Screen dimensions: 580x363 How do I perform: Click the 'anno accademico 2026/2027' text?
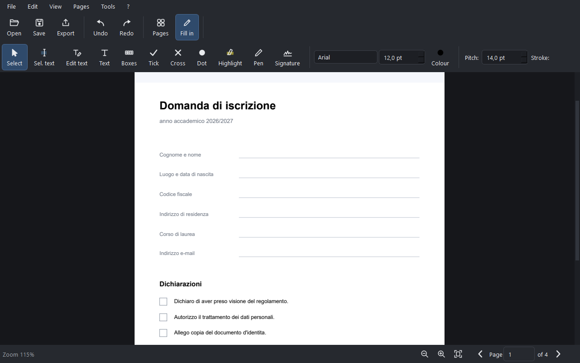click(196, 121)
